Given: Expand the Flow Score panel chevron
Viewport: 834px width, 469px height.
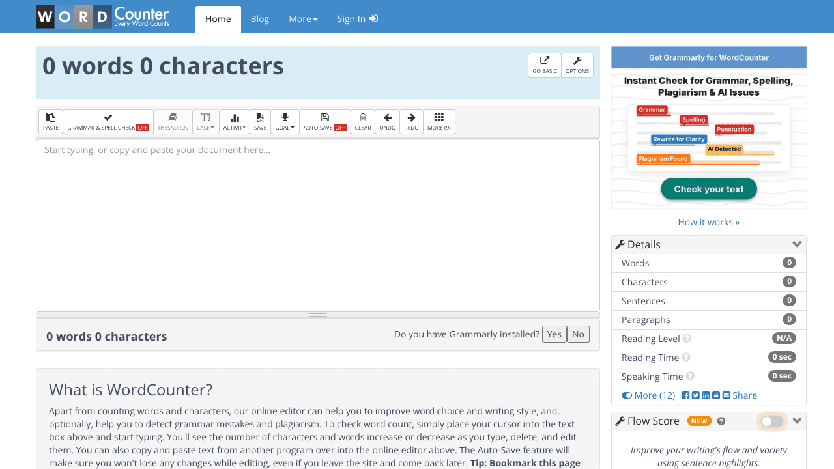Looking at the screenshot, I should pos(797,421).
